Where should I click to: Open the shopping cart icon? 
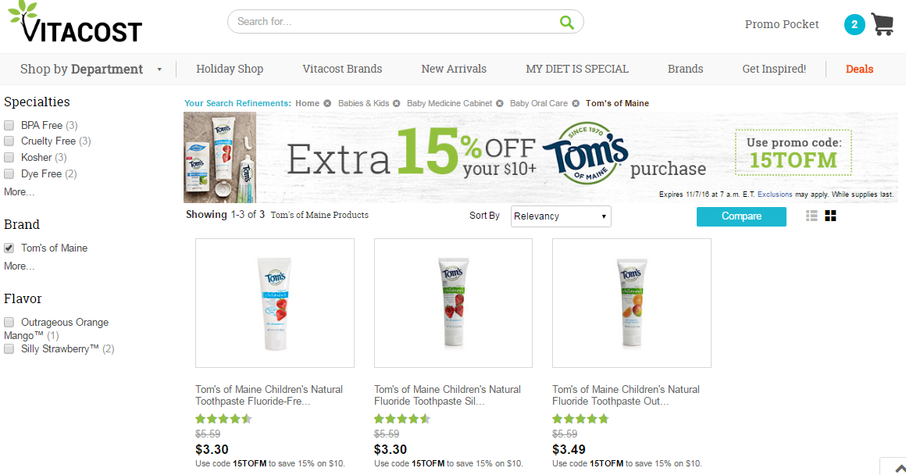(883, 24)
